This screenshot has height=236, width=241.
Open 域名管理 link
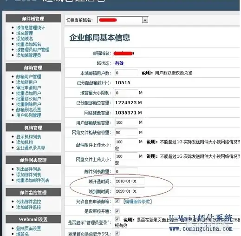[x=25, y=33]
